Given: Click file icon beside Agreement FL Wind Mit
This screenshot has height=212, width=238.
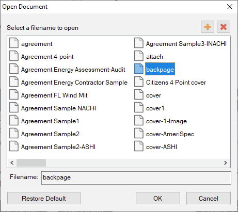Looking at the screenshot, I should pyautogui.click(x=14, y=94).
